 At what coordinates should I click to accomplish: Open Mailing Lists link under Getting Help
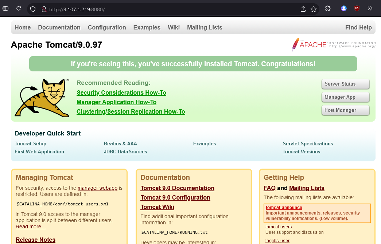(307, 188)
